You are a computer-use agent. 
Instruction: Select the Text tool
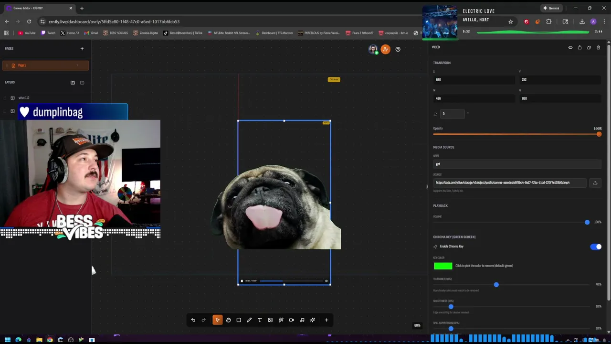[260, 320]
